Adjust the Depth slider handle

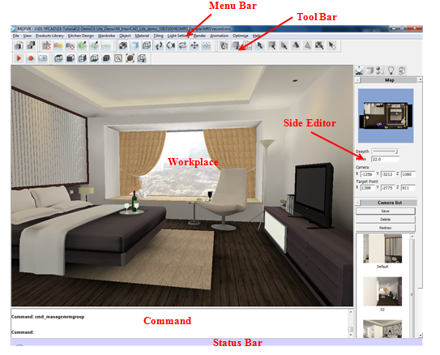396,152
